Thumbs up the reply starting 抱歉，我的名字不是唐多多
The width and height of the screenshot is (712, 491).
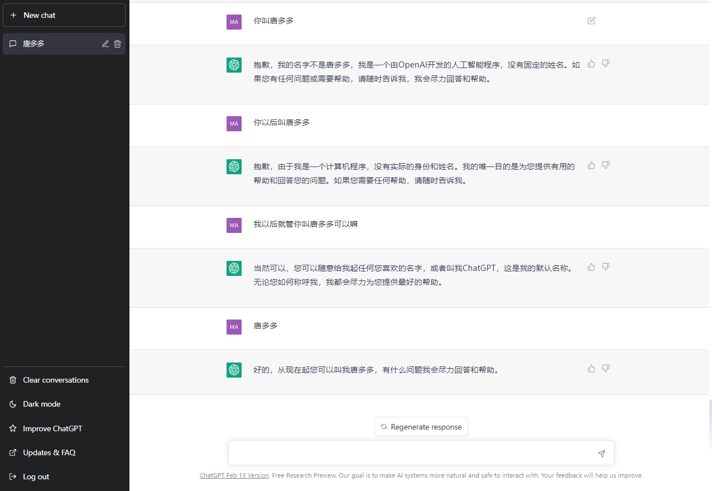[x=591, y=64]
